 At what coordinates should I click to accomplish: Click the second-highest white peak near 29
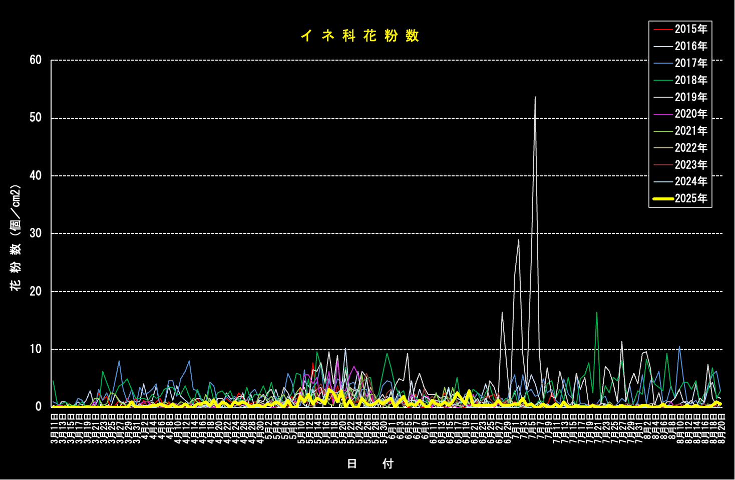519,240
